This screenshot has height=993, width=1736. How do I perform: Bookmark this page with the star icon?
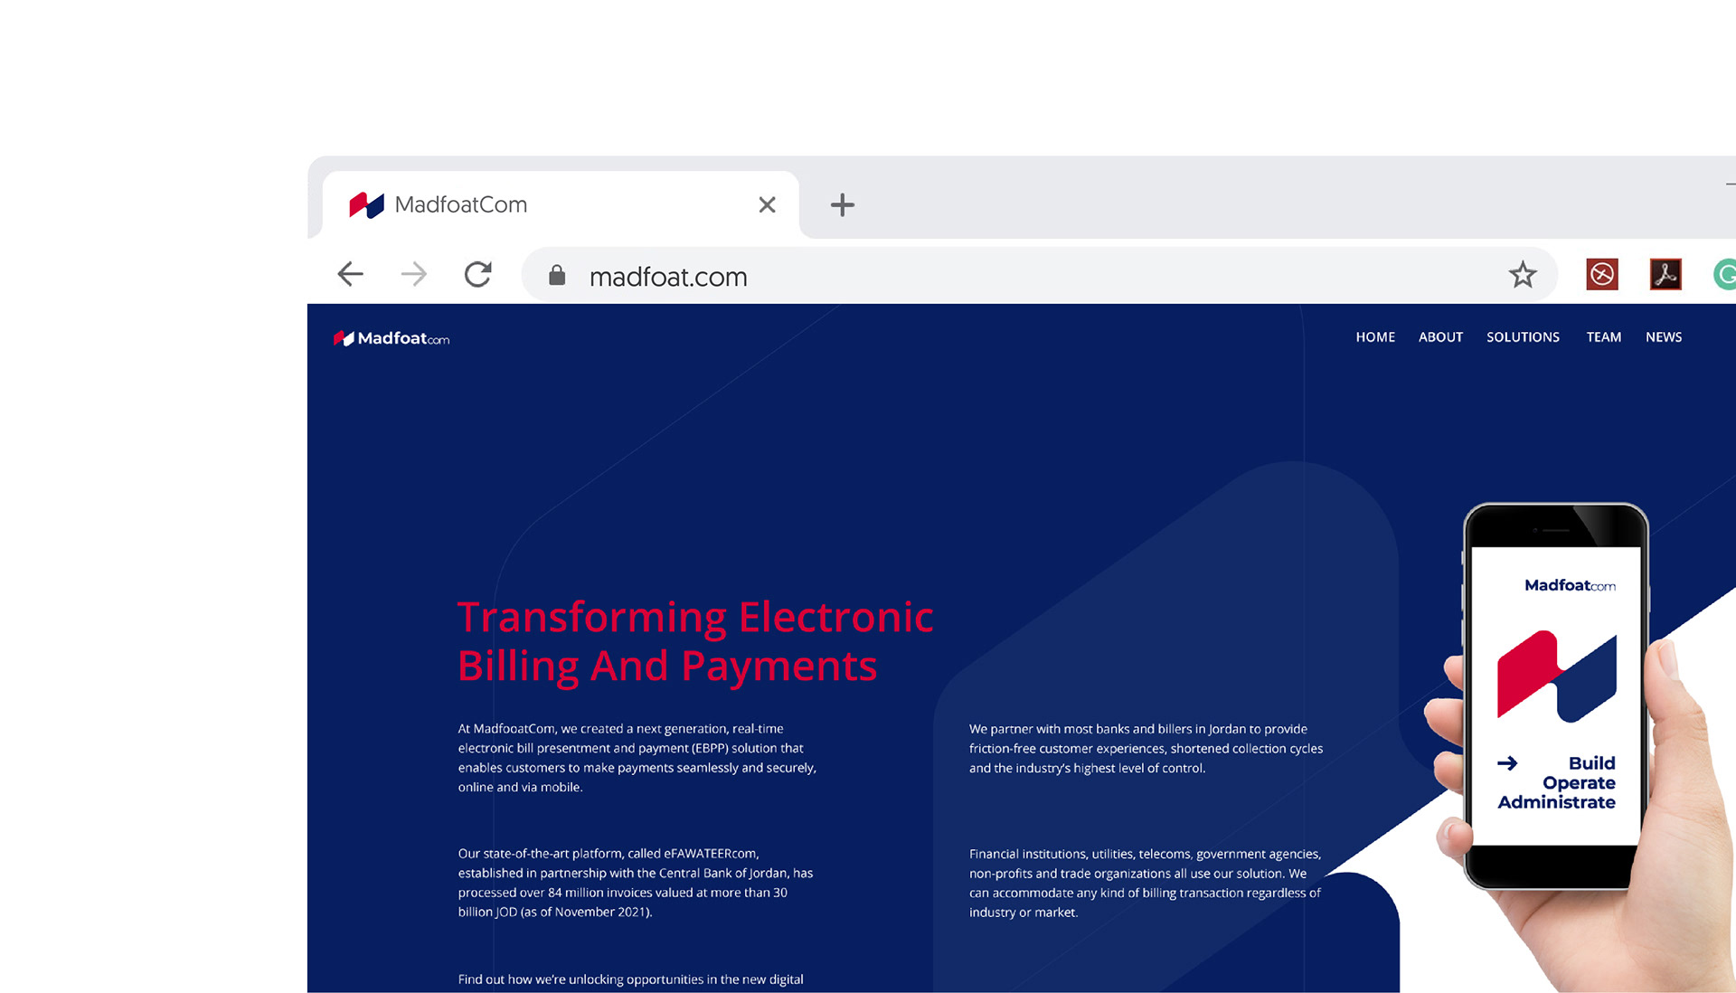click(x=1523, y=274)
